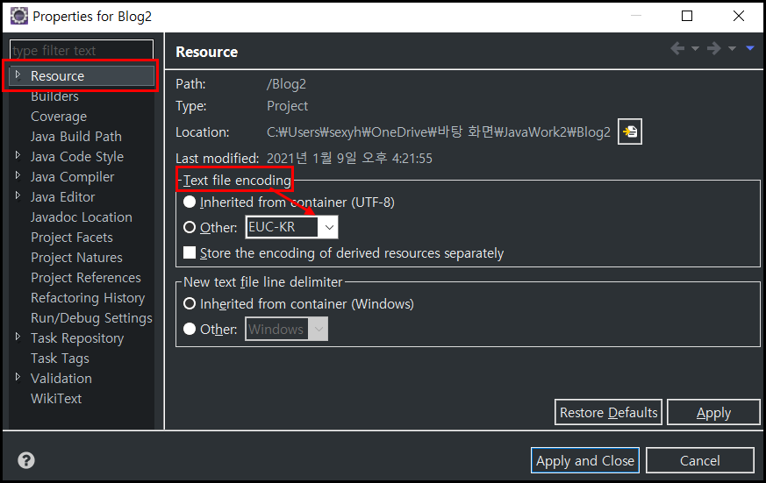Select the Other encoding radio button
Screen dimensions: 766x483
(x=189, y=227)
